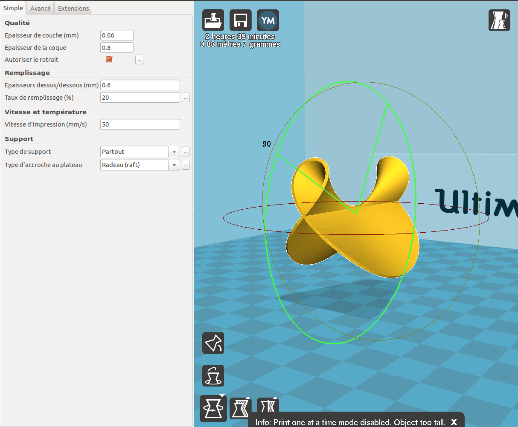Click the Epaisseurs dessus/dessous input field

140,85
